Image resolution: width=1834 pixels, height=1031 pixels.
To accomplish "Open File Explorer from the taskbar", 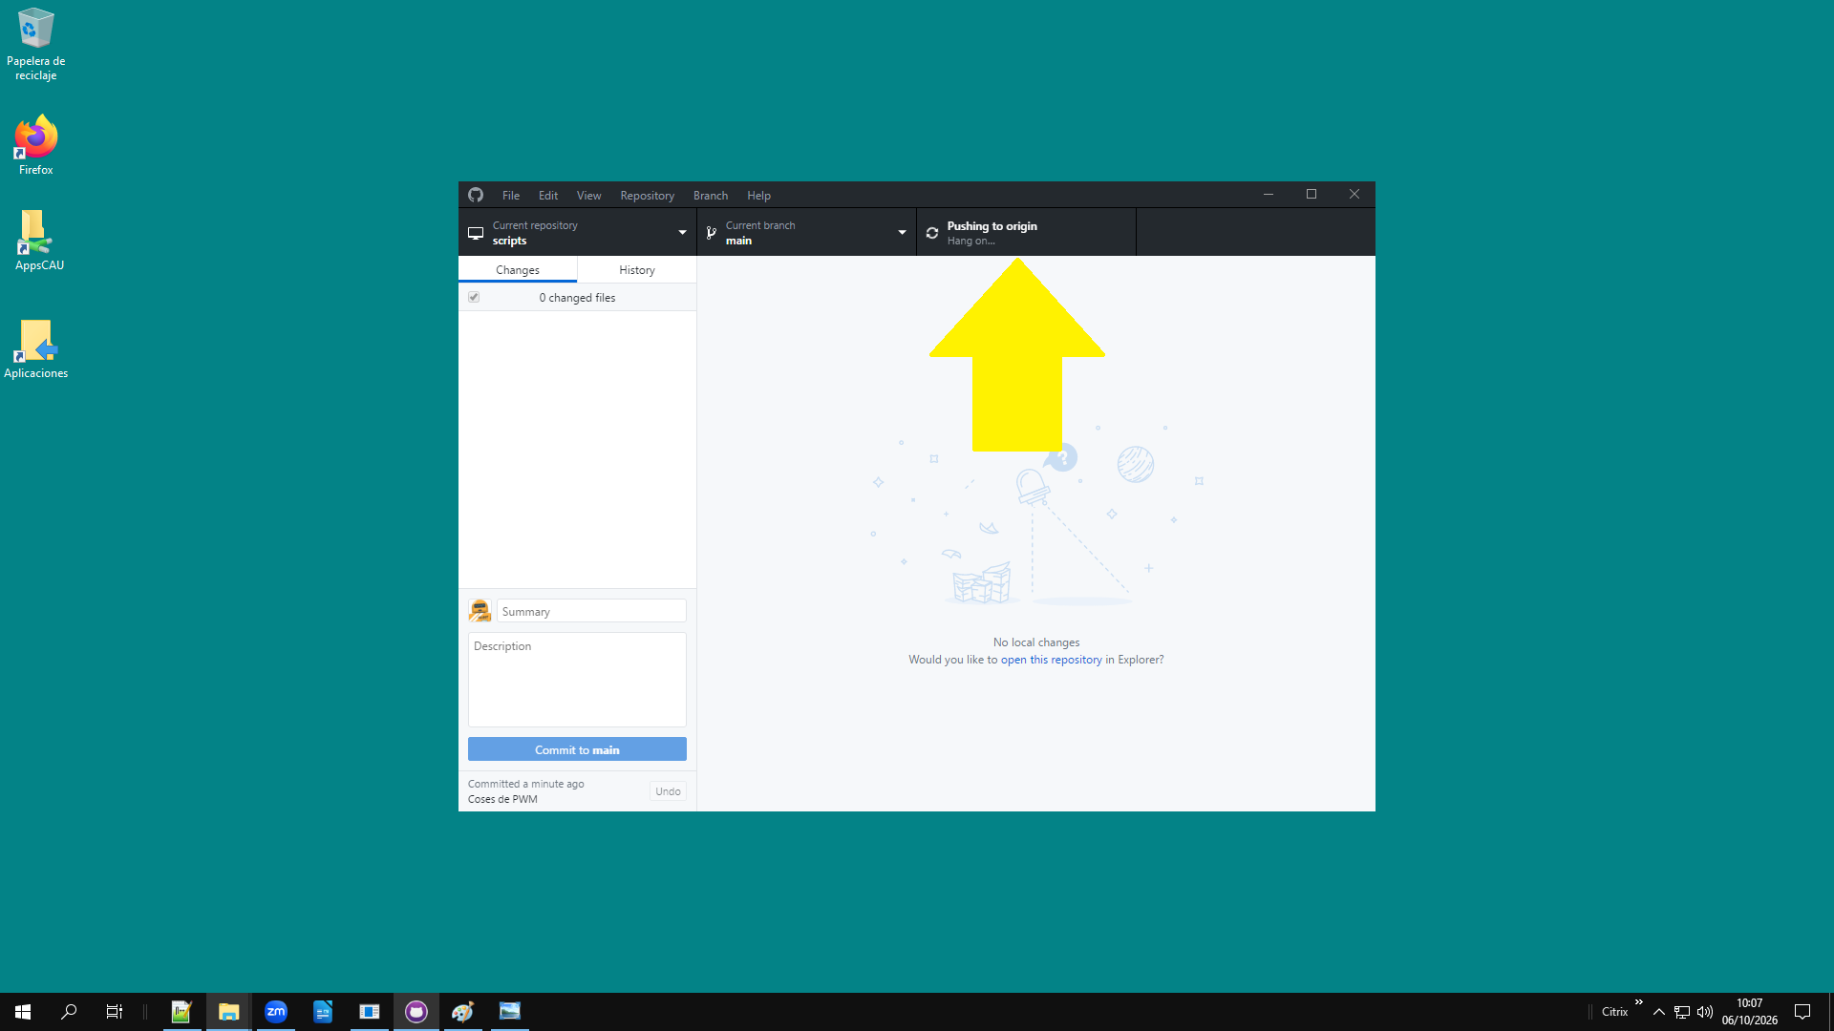I will (228, 1012).
